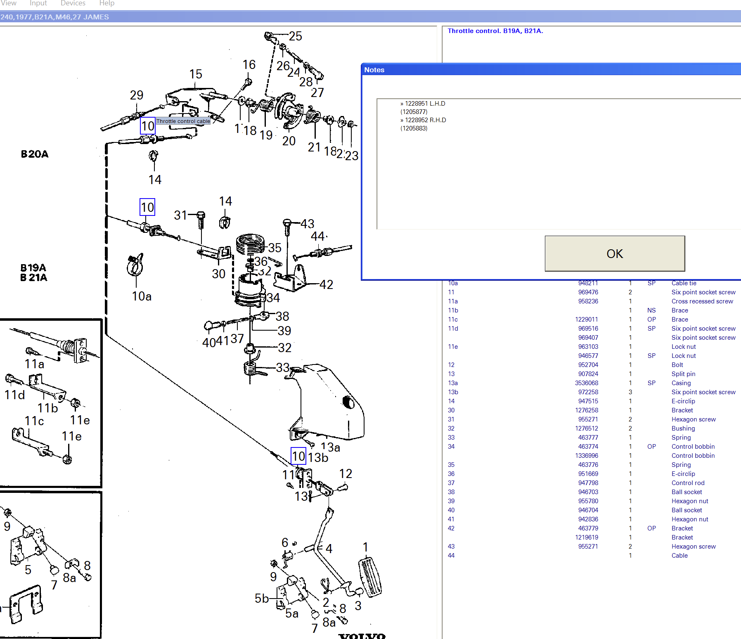Open the Devices menu
This screenshot has width=741, height=639.
73,3
